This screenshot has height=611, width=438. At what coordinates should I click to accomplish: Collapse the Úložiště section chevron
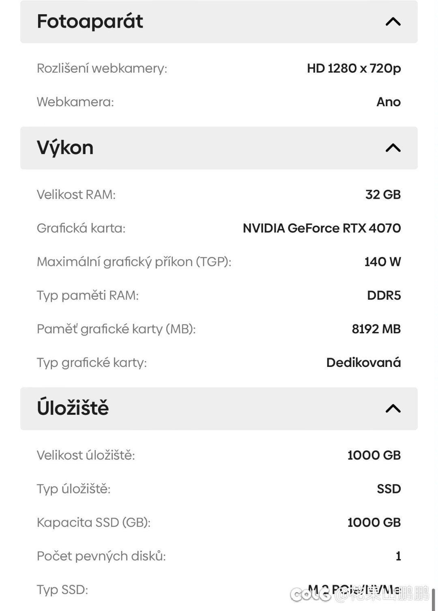(x=393, y=408)
